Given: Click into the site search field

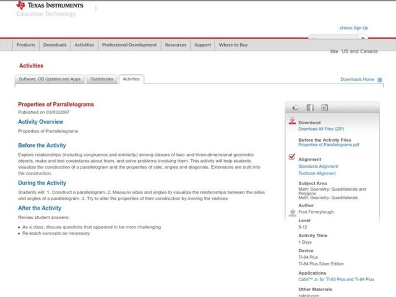Looking at the screenshot, I should click(x=333, y=39).
